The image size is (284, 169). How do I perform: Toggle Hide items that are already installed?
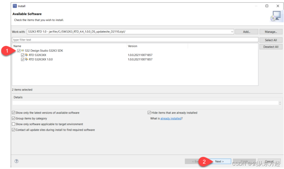pos(149,113)
